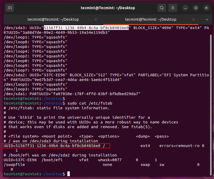Close the first terminal tab

point(96,19)
